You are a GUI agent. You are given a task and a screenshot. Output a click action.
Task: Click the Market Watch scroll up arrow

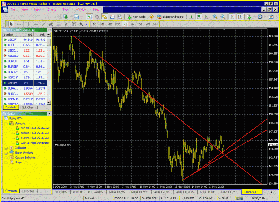click(48, 34)
